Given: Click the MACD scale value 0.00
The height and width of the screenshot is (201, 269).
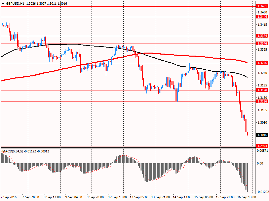Looking at the screenshot, I should pyautogui.click(x=260, y=163).
